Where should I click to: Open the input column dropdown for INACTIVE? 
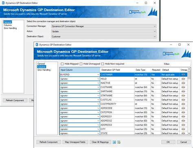tap(98, 83)
